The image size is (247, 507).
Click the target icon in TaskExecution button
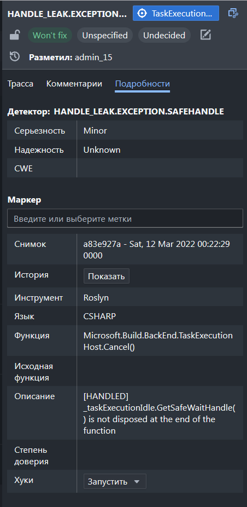tap(142, 14)
